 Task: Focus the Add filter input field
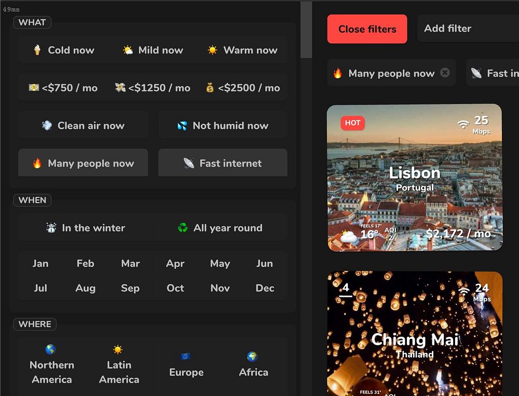[468, 29]
